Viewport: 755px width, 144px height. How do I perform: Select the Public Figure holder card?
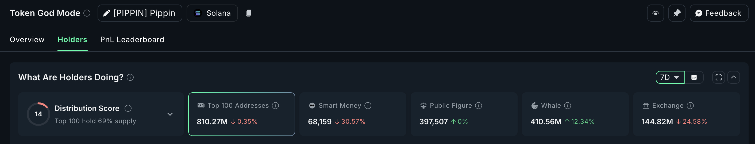464,114
